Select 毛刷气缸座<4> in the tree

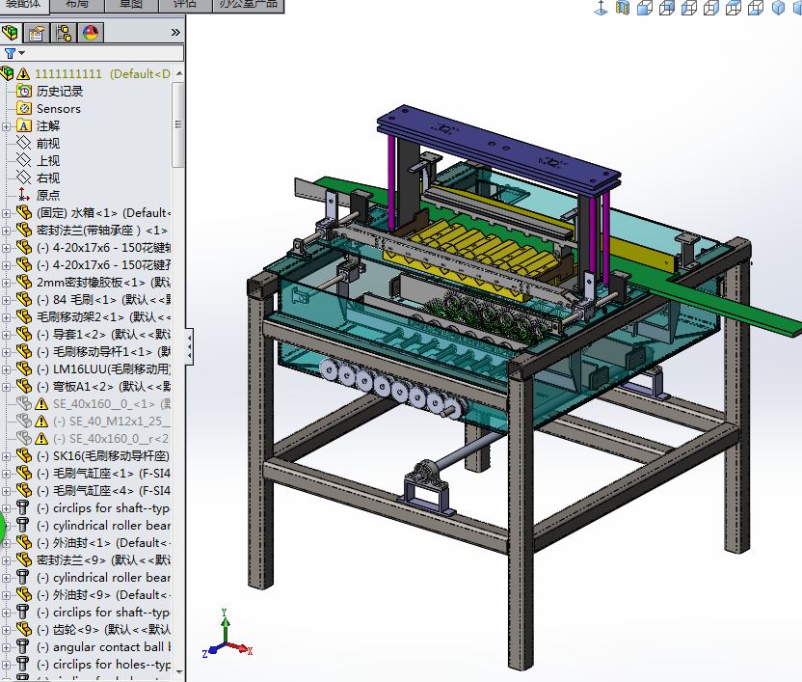click(103, 491)
